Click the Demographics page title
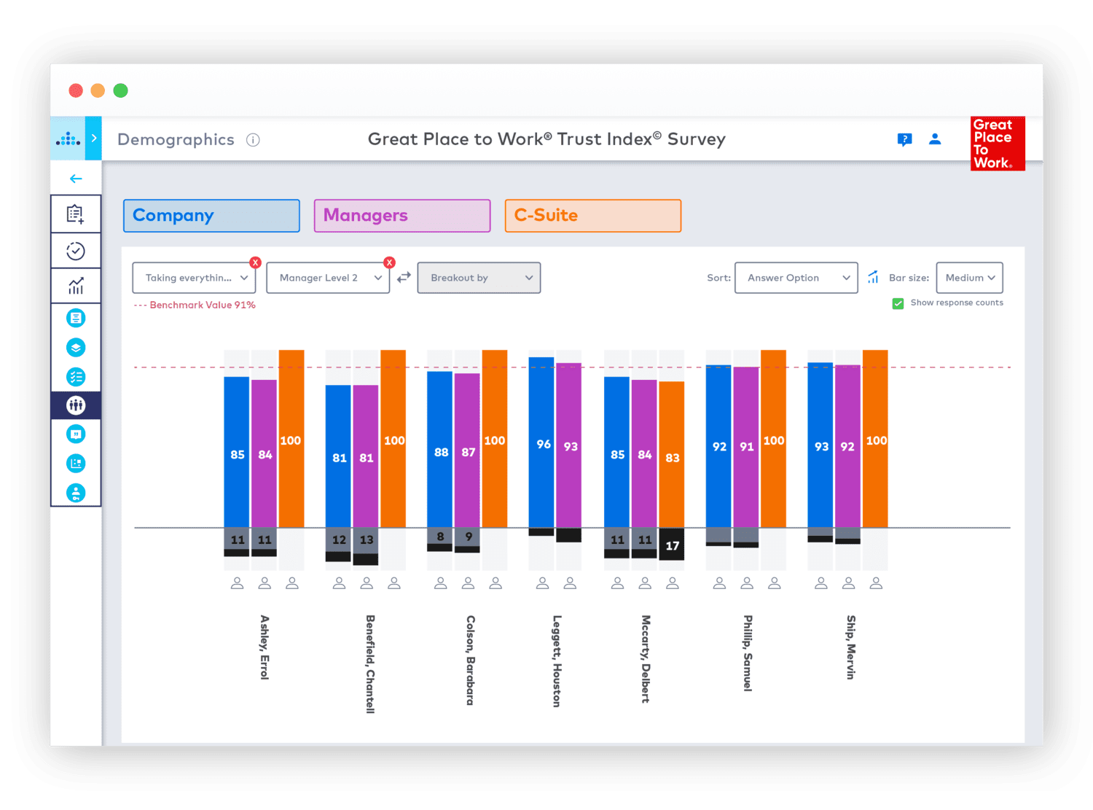The height and width of the screenshot is (810, 1093). pos(176,139)
